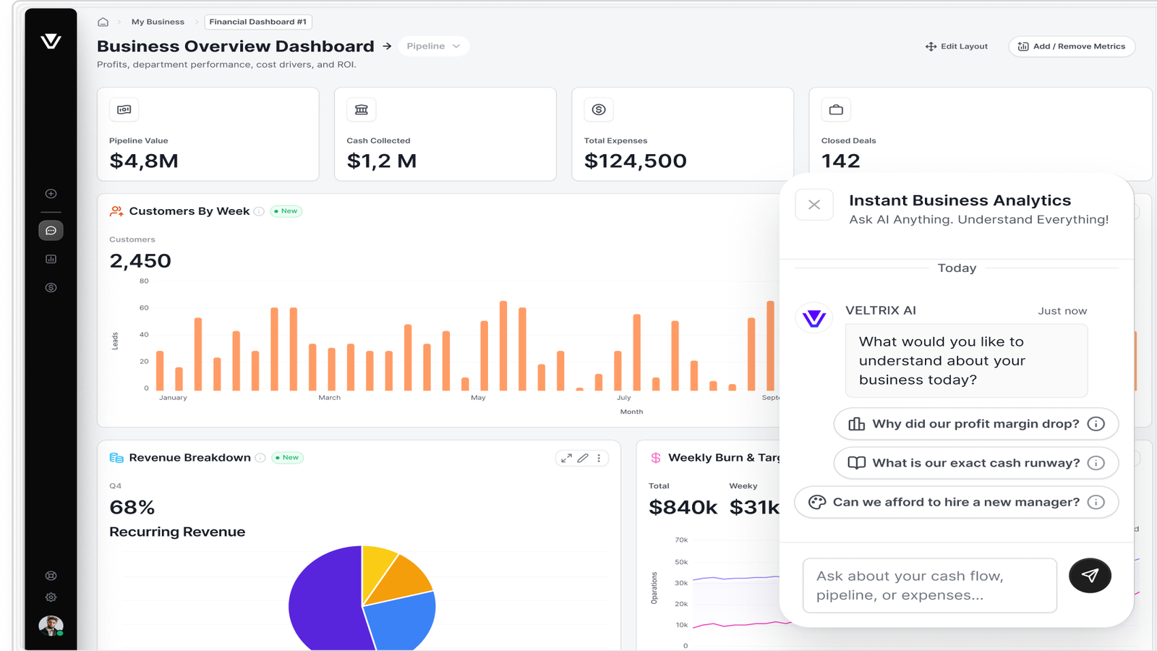The image size is (1157, 651).
Task: Send message with paper plane button
Action: tap(1090, 576)
